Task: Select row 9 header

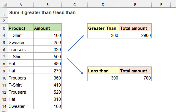Action: pos(4,70)
